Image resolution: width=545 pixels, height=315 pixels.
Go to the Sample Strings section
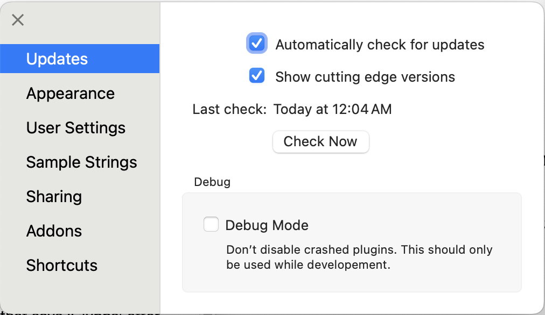point(82,162)
